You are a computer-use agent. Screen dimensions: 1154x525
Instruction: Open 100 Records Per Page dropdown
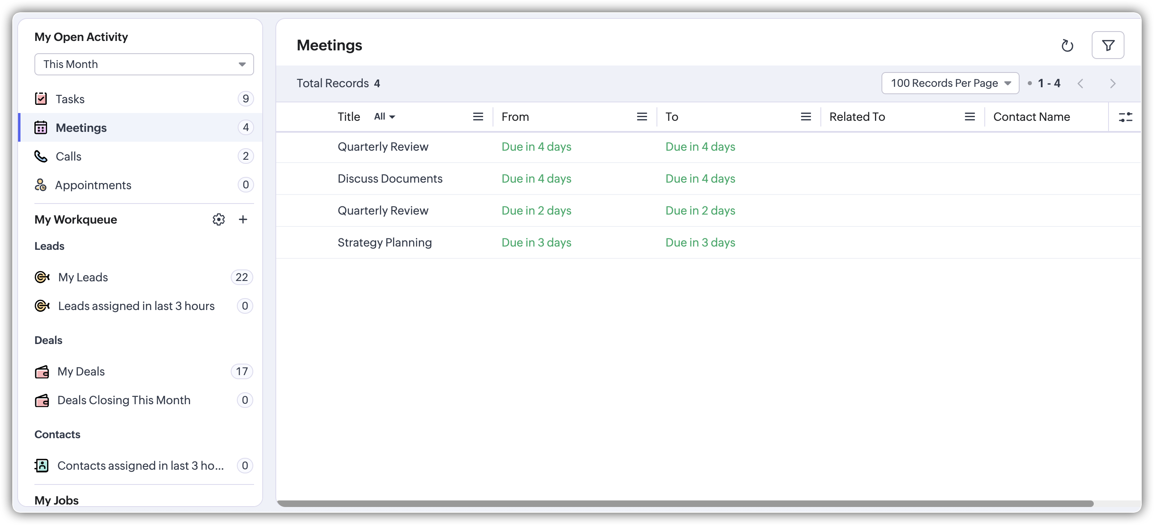(x=950, y=83)
